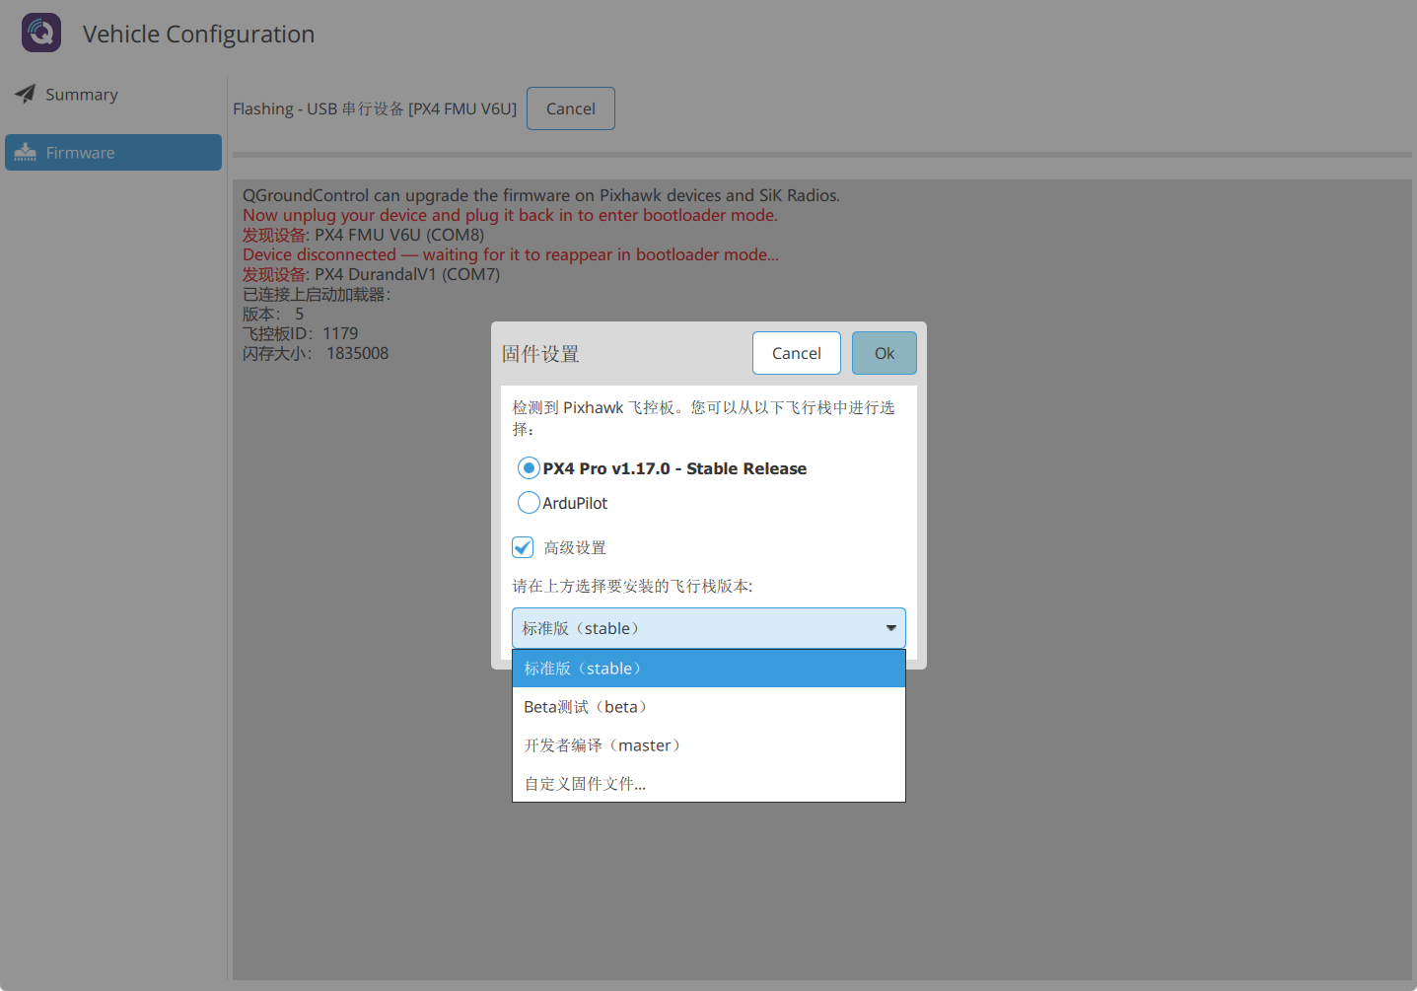1417x991 pixels.
Task: Open the Firmware tab in sidebar
Action: [113, 153]
